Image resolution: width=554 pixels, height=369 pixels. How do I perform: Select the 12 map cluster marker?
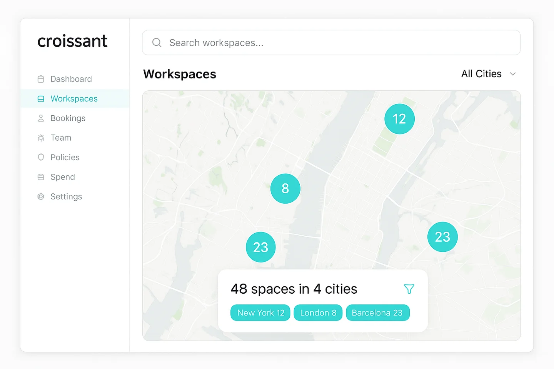tap(399, 119)
